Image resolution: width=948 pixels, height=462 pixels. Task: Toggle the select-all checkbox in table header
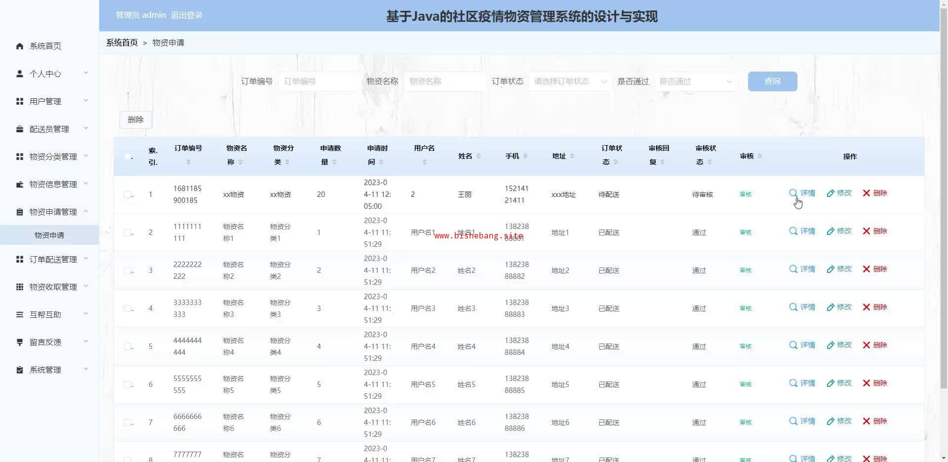click(x=127, y=156)
